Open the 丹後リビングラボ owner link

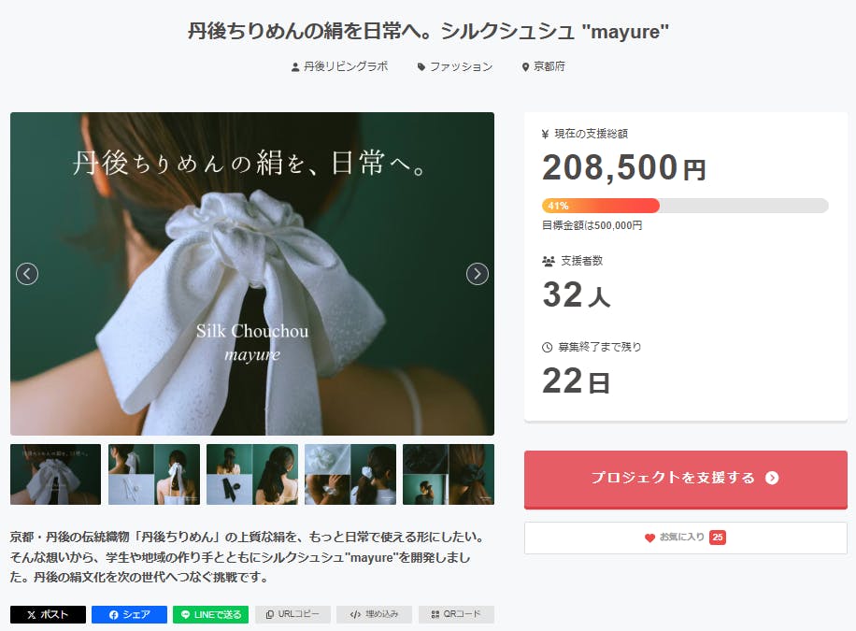pyautogui.click(x=339, y=66)
